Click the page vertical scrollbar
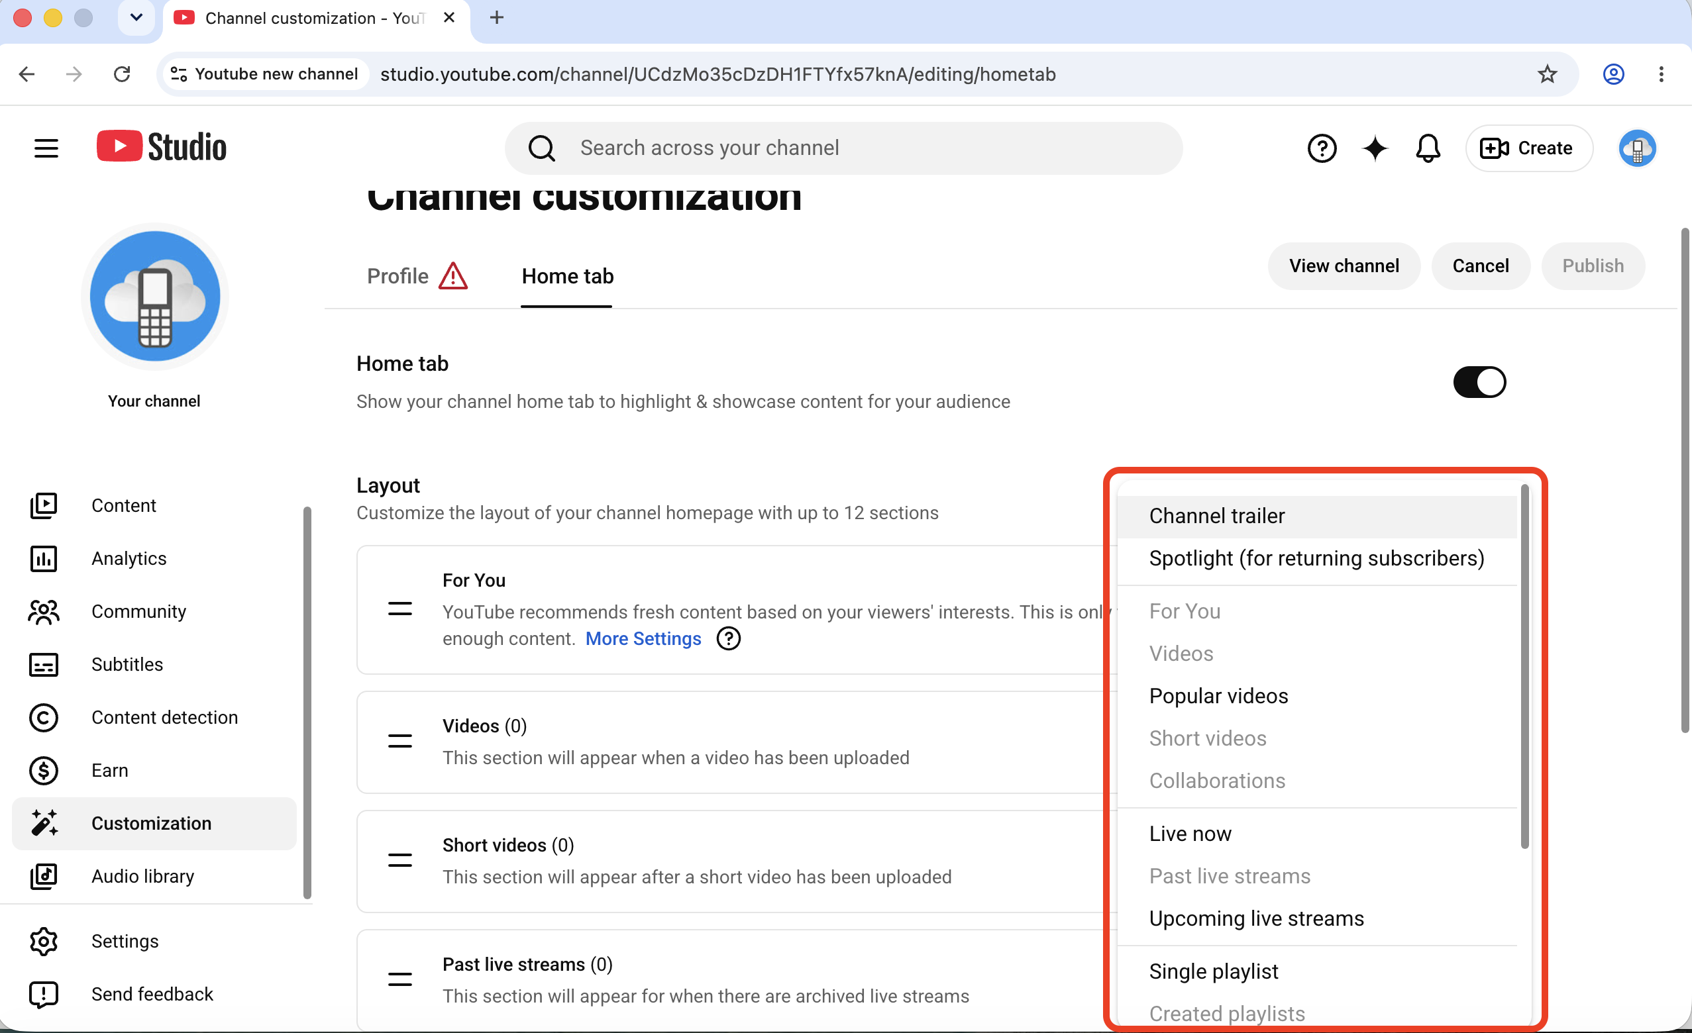The width and height of the screenshot is (1692, 1033). click(1685, 481)
